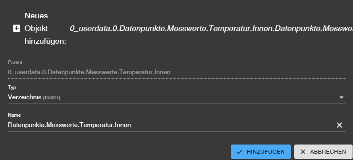Click the "(folder)" hint in the Typ selector

coord(54,98)
